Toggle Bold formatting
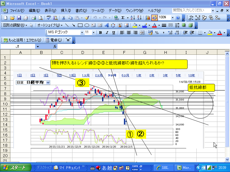The width and height of the screenshot is (230, 172). 100,33
